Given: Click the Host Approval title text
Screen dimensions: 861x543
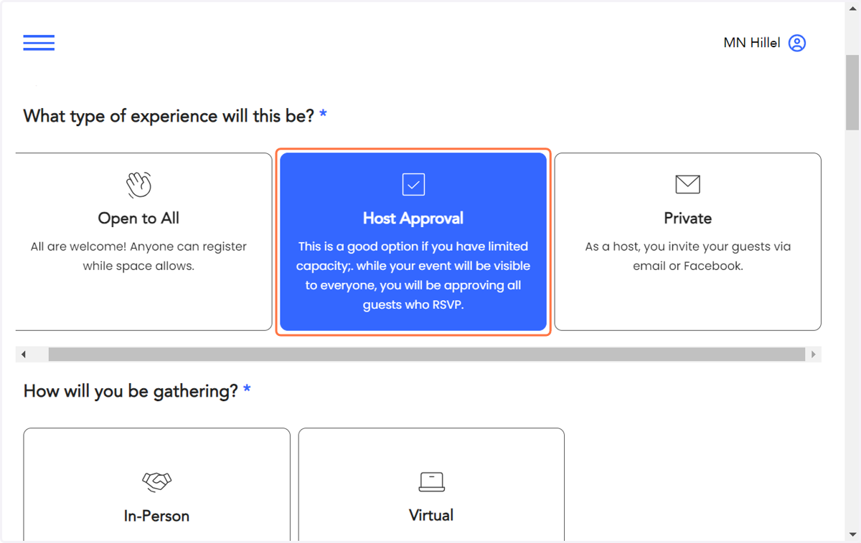Looking at the screenshot, I should click(413, 218).
